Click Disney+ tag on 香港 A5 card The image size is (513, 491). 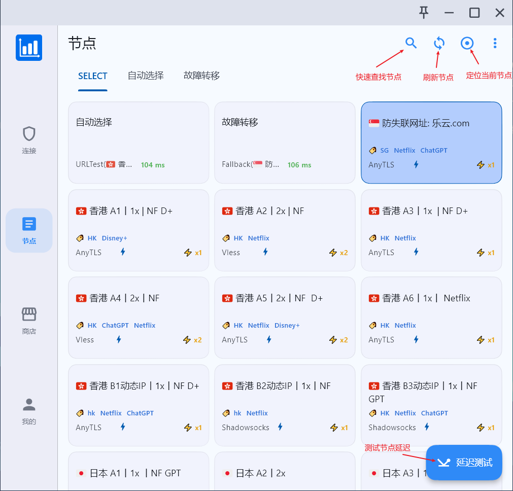(287, 326)
